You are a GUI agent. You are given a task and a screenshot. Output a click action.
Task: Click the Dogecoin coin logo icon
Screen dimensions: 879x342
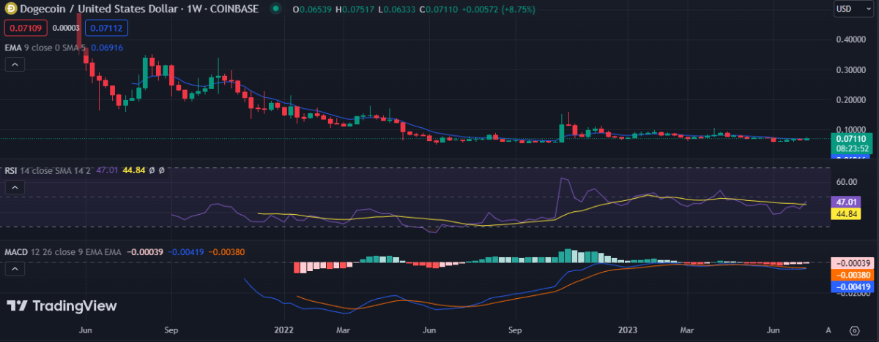click(x=11, y=9)
